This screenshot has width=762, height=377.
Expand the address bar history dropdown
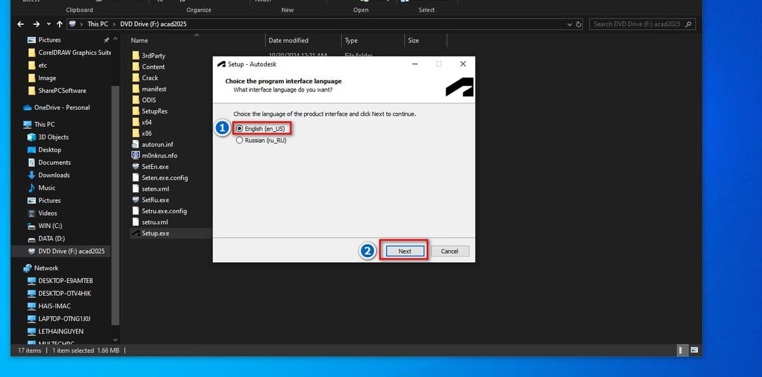point(570,24)
